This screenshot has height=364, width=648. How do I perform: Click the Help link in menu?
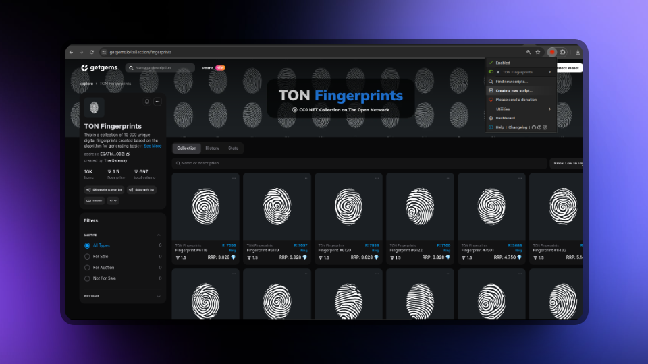click(x=500, y=127)
